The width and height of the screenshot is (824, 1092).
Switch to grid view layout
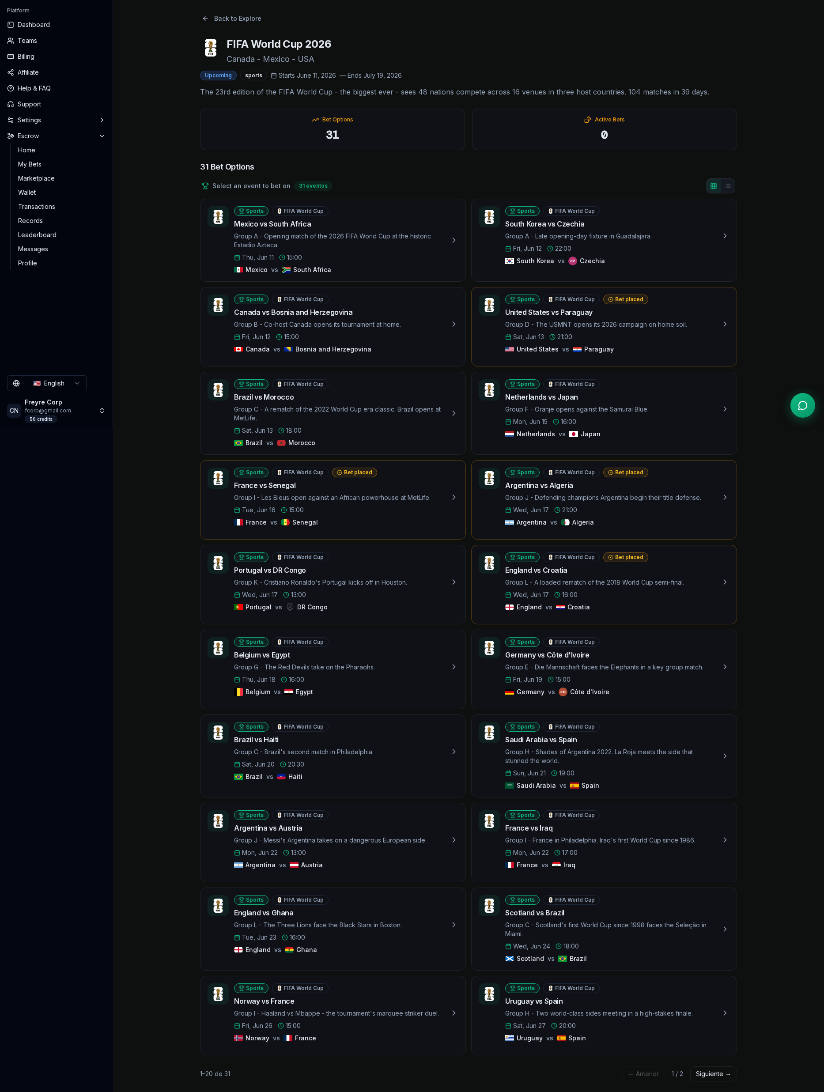714,186
